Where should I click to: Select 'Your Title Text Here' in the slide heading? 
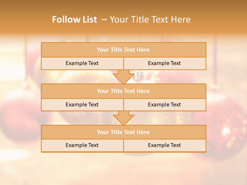[x=150, y=20]
